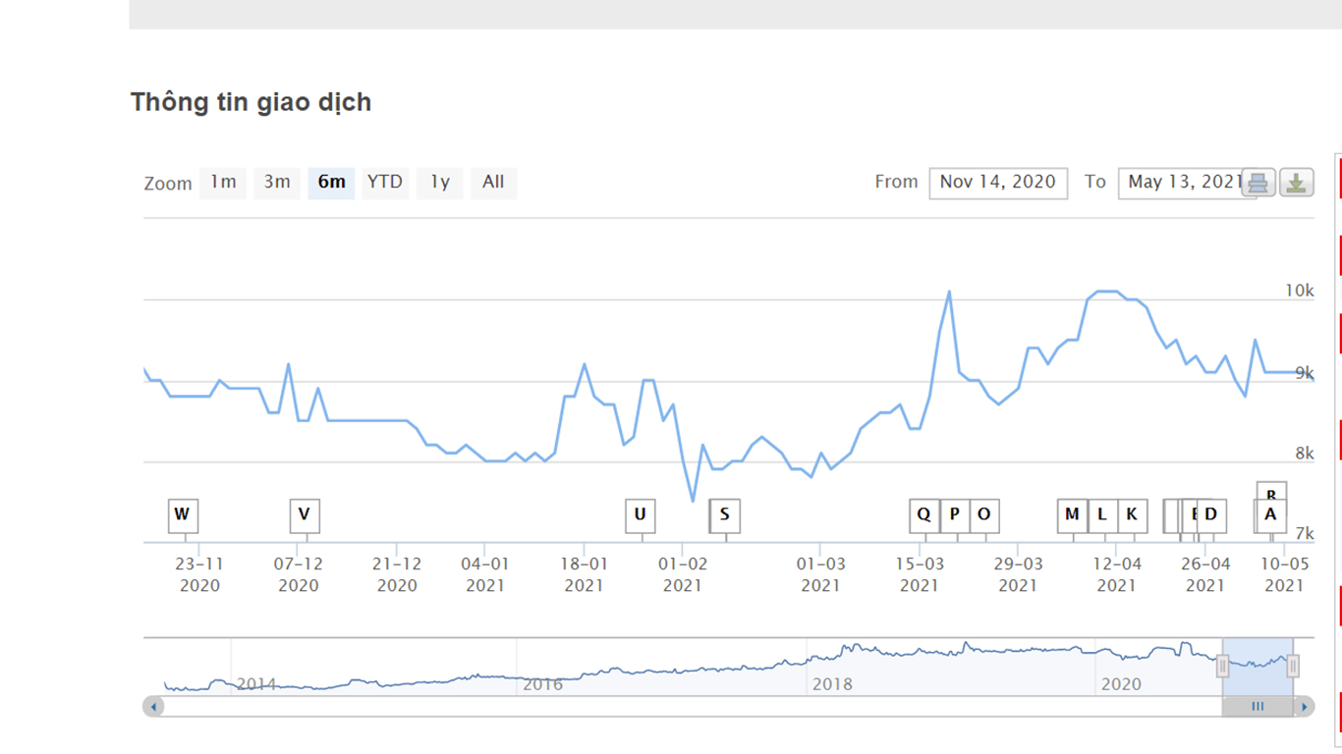This screenshot has height=754, width=1342.
Task: Select the 1y zoom range
Action: [439, 183]
